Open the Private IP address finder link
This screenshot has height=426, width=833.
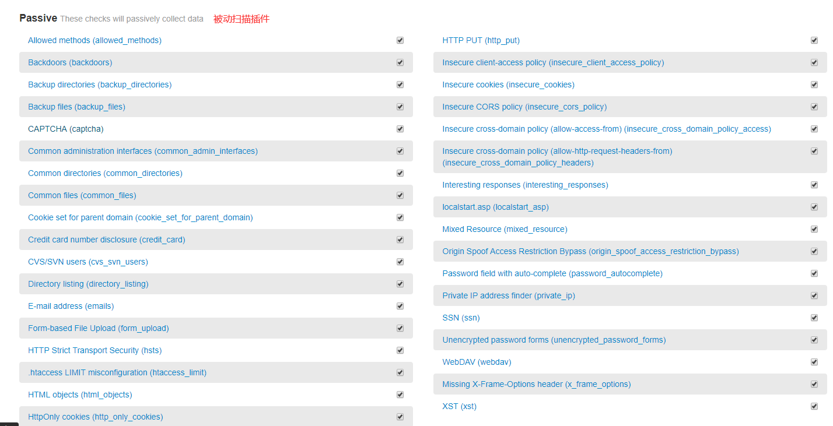[x=509, y=295]
